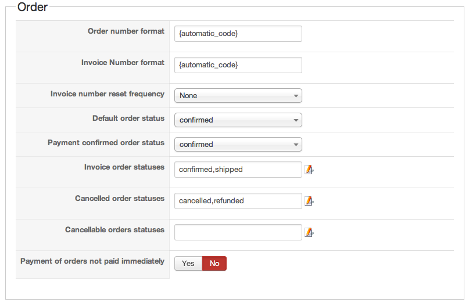Focus the Order number format field
The image size is (469, 302).
(x=238, y=34)
